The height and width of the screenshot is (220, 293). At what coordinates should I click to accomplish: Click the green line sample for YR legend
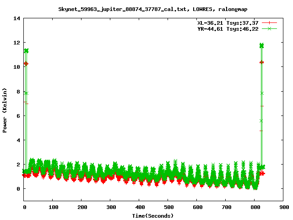[269, 28]
